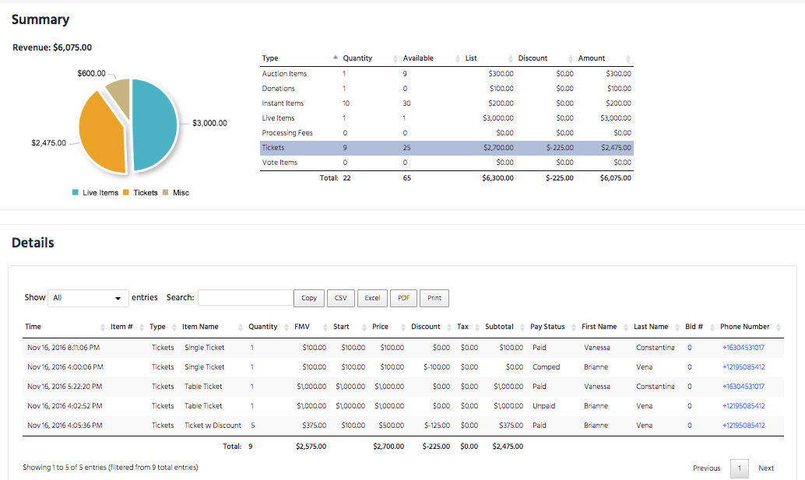
Task: Select the Processing Fees summary row
Action: tap(447, 133)
